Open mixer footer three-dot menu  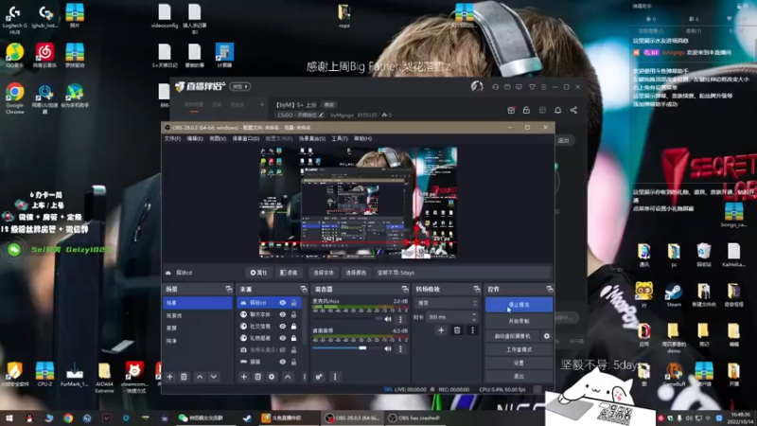pyautogui.click(x=335, y=377)
